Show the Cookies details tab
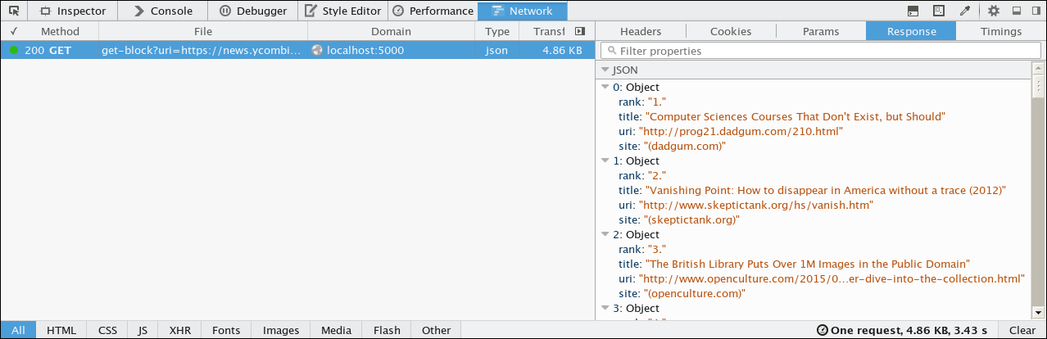The height and width of the screenshot is (339, 1047). [731, 31]
